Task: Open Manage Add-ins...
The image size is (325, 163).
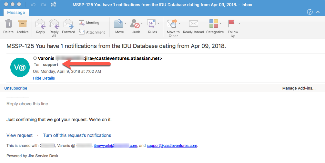Action: tap(299, 88)
